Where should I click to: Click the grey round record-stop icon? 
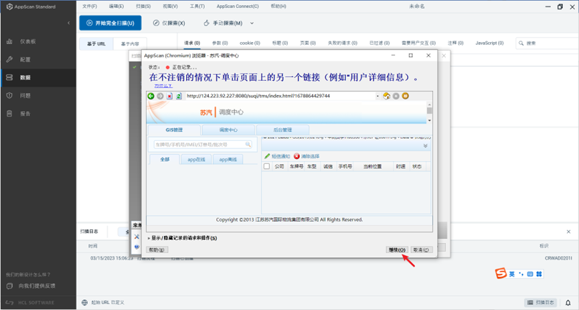pyautogui.click(x=396, y=96)
